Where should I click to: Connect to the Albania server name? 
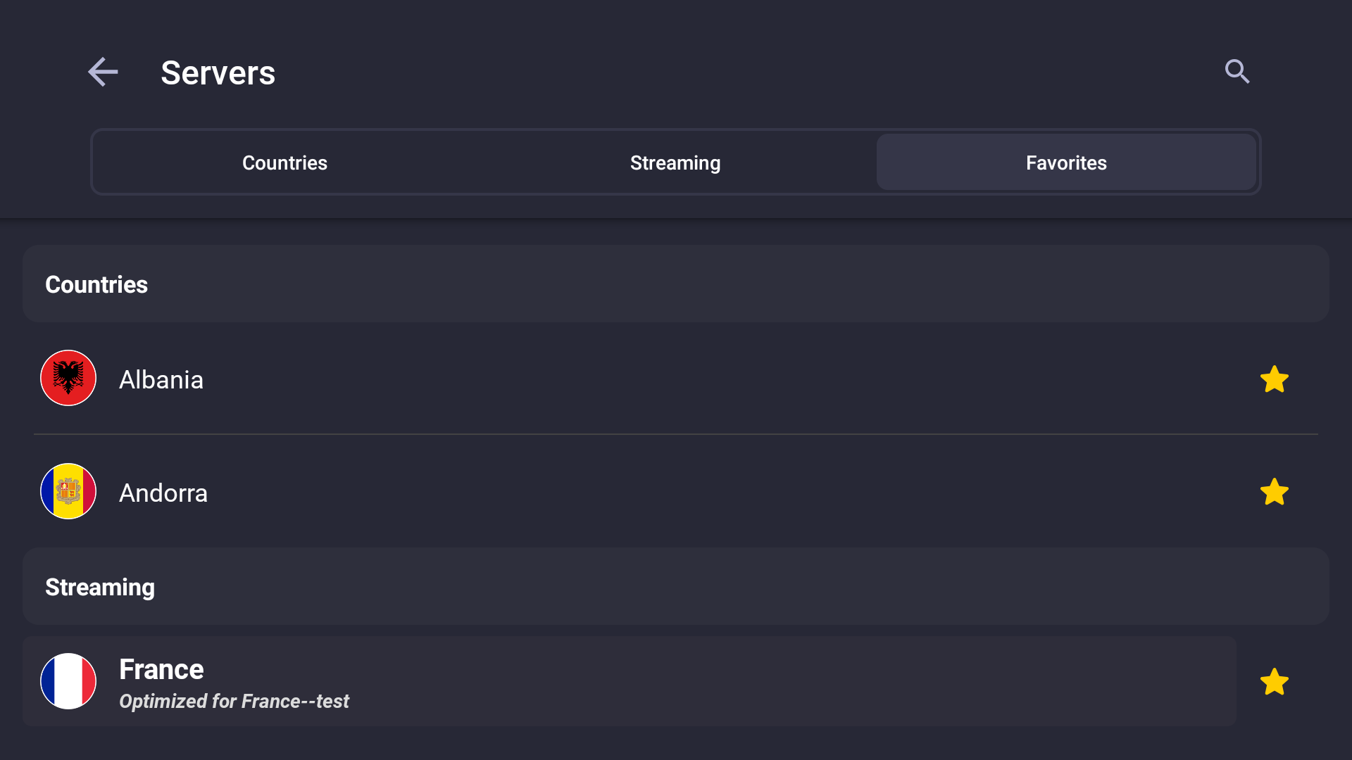161,379
